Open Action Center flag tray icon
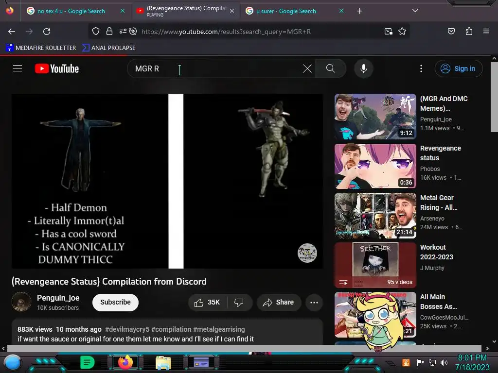This screenshot has height=373, width=498. pyautogui.click(x=421, y=362)
